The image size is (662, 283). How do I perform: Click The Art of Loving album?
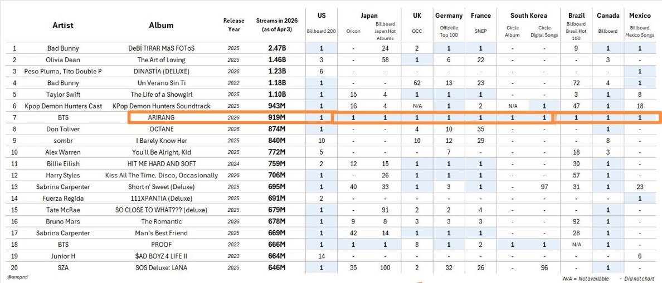[x=161, y=60]
